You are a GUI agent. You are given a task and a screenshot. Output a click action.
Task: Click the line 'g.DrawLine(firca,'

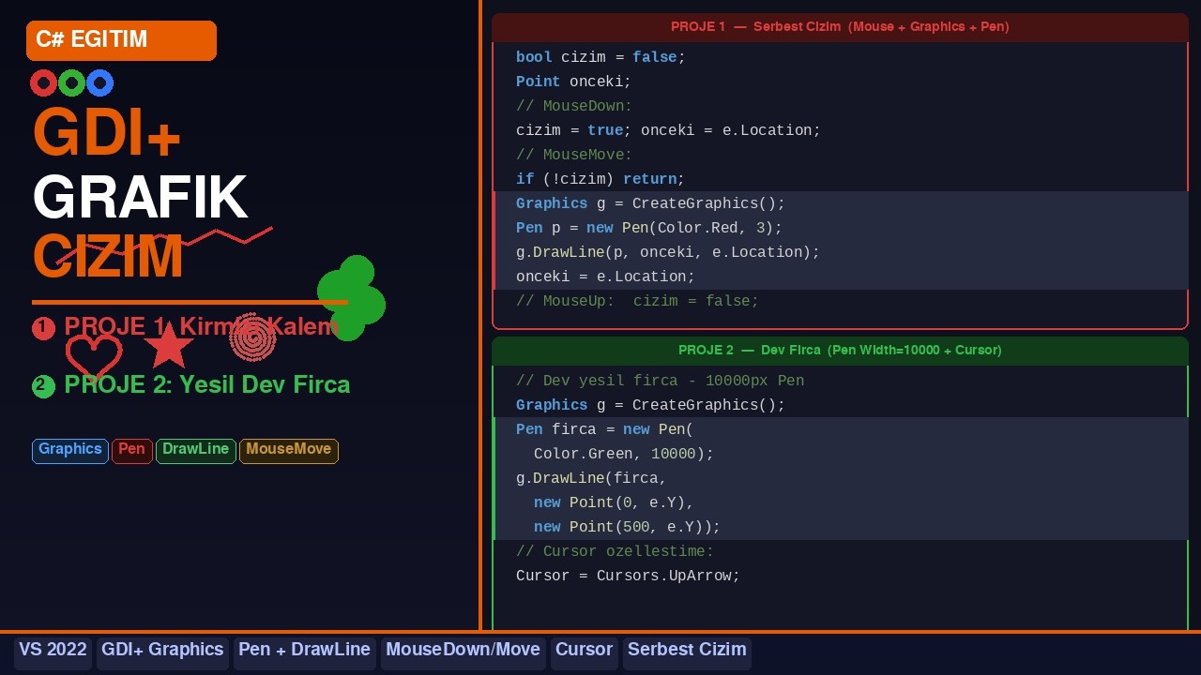pos(591,478)
